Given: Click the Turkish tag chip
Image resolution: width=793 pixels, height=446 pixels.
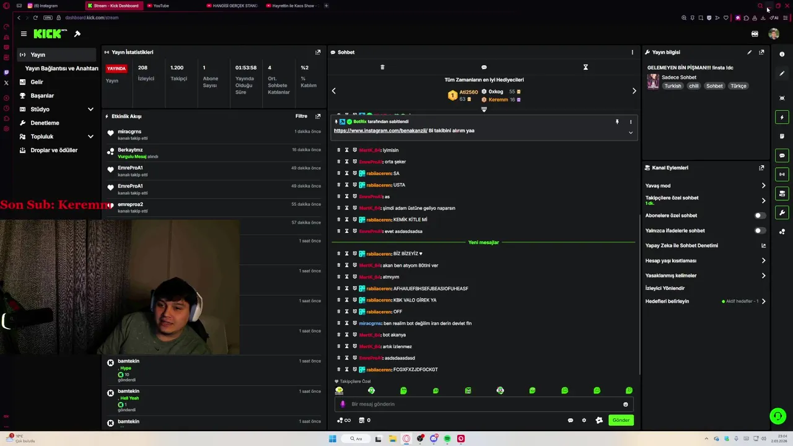Looking at the screenshot, I should pyautogui.click(x=673, y=86).
